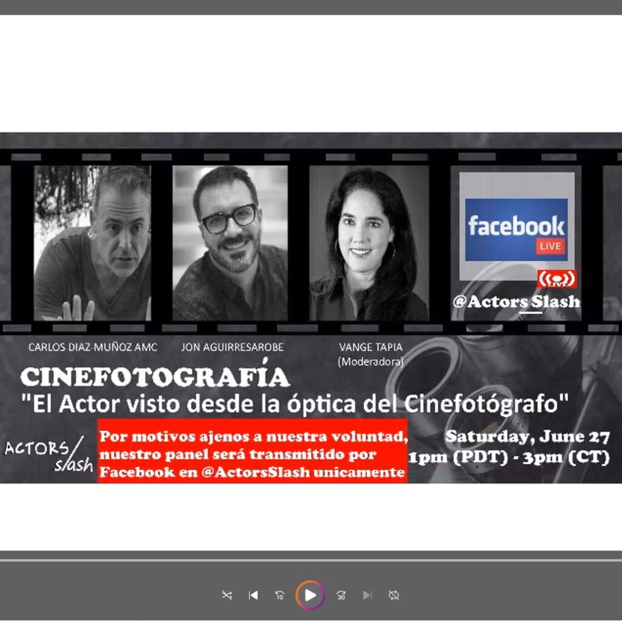The image size is (622, 621).
Task: Skip forward 30 seconds
Action: 341,595
